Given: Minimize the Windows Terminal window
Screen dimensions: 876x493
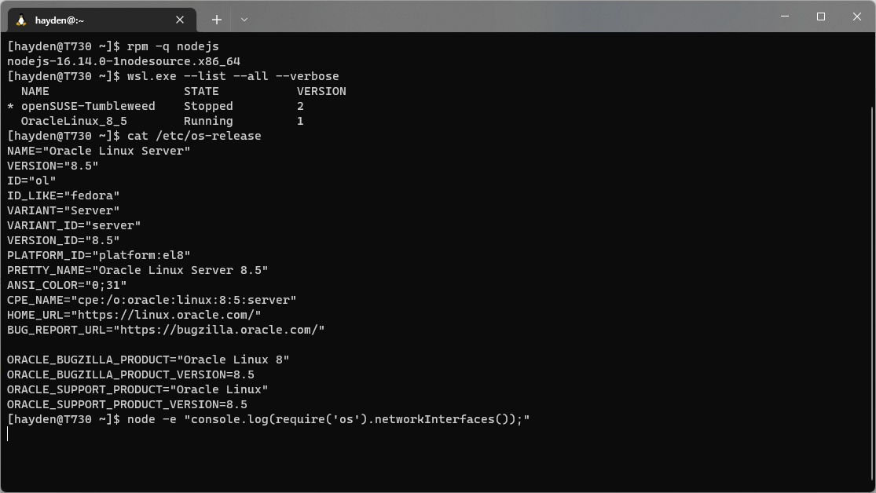Looking at the screenshot, I should click(x=783, y=16).
